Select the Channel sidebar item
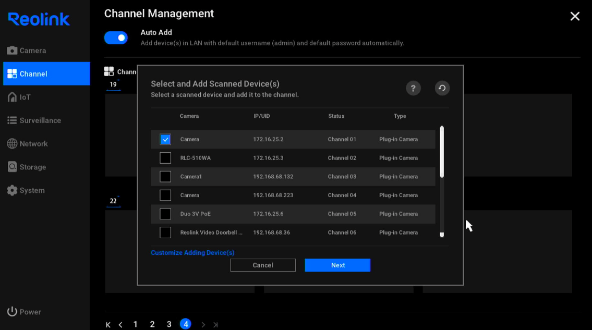This screenshot has height=330, width=592. 46,74
